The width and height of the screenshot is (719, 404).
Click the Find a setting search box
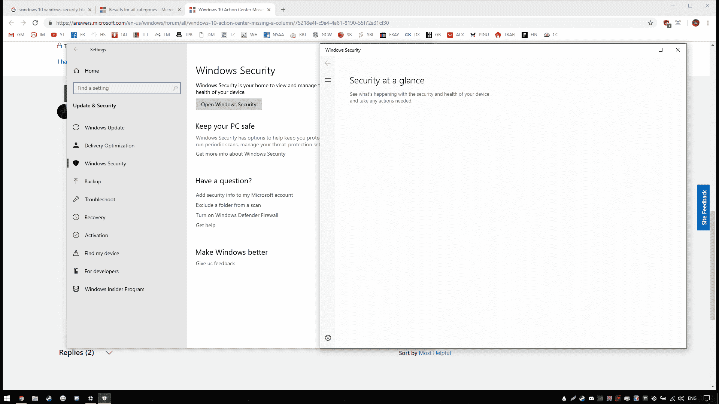(127, 88)
